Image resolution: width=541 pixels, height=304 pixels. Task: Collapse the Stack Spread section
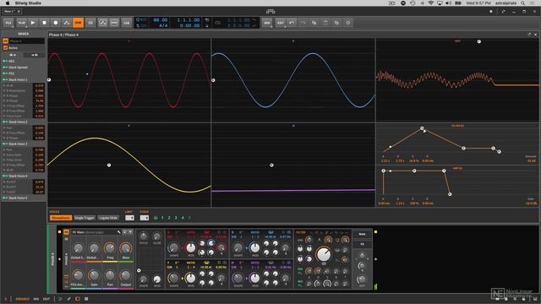[5, 68]
